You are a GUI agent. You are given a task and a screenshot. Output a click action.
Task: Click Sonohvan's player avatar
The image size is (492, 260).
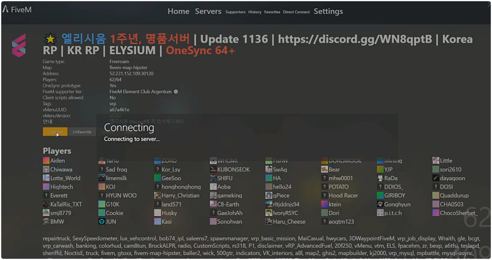click(x=213, y=222)
